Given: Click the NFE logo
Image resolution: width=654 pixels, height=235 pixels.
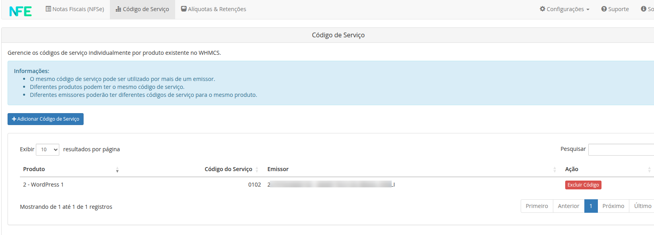Looking at the screenshot, I should coord(20,11).
